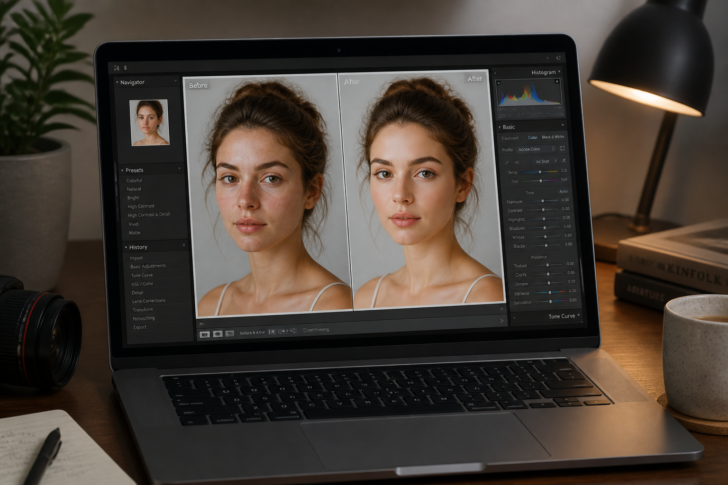Select the Basic Adjustments history step
The image size is (728, 485).
pyautogui.click(x=148, y=266)
